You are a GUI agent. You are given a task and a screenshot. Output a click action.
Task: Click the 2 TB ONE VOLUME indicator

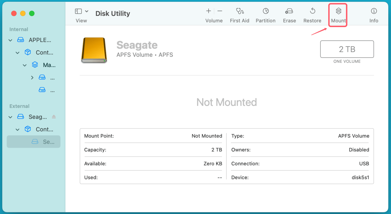tap(347, 49)
